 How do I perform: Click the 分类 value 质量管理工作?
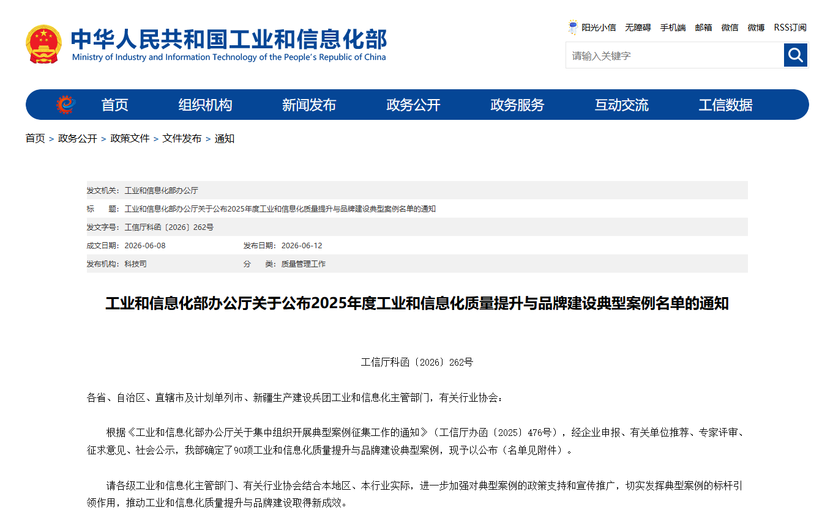pos(304,264)
